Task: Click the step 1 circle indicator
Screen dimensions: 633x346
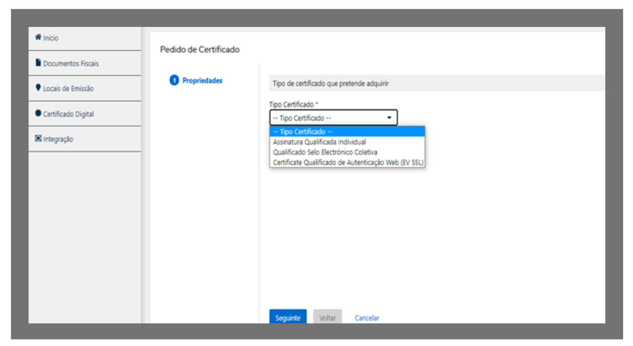Action: click(174, 80)
